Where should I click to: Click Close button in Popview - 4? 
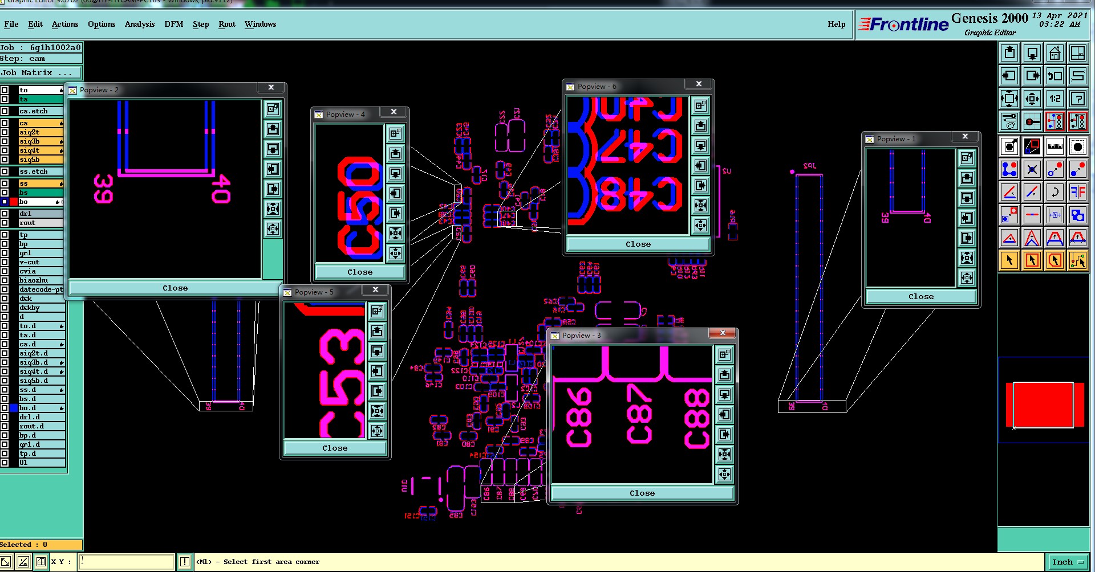(x=360, y=272)
